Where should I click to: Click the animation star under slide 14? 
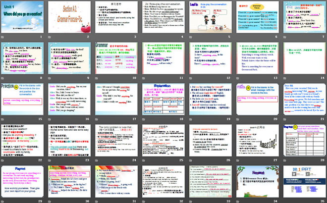[285, 78]
